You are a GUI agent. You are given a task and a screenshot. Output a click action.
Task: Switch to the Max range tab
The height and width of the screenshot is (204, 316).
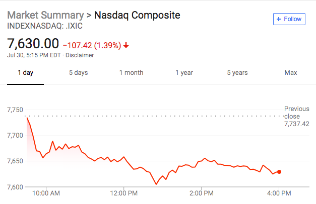(290, 73)
